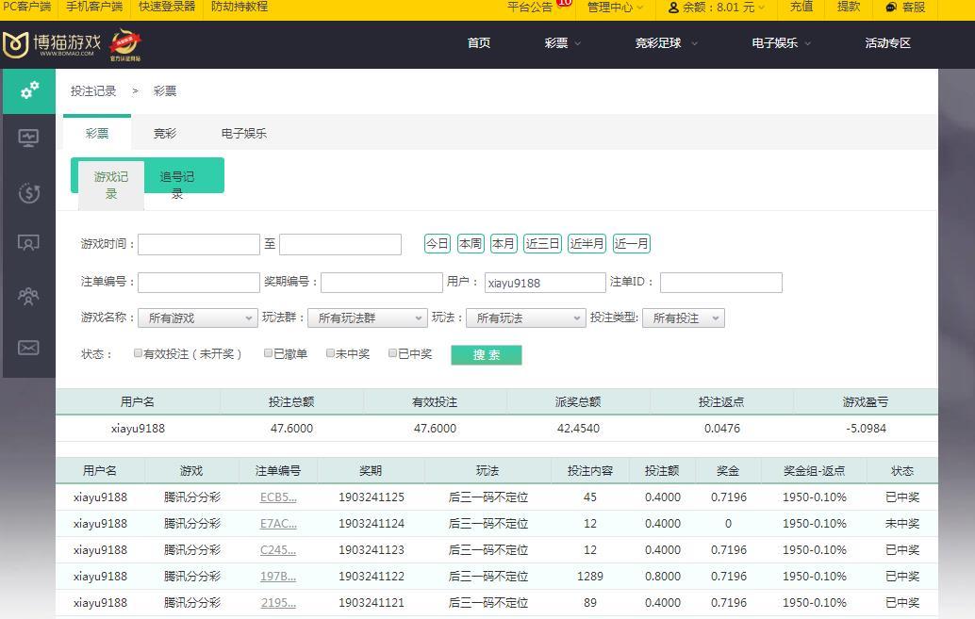Open the dollar refresh sidebar icon

click(28, 193)
